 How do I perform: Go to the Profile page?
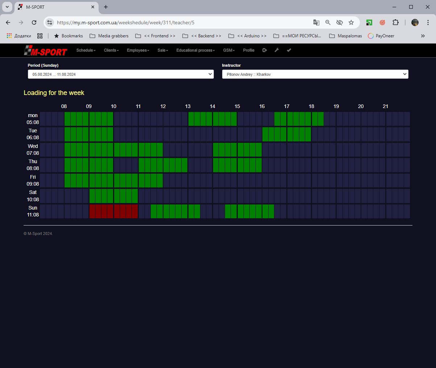(249, 50)
